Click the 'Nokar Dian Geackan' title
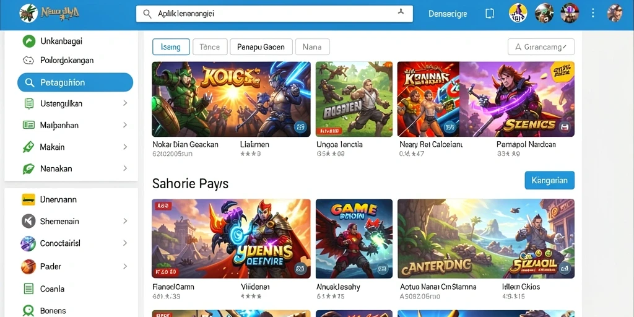 click(185, 144)
